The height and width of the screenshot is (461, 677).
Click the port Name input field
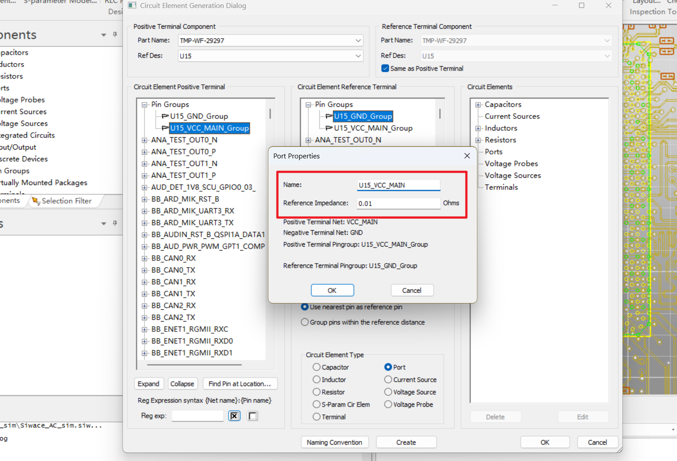[x=398, y=185]
